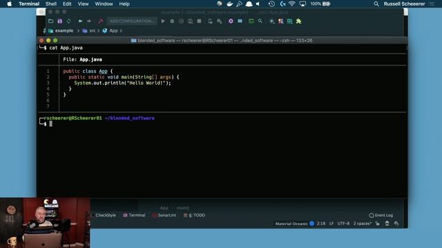The width and height of the screenshot is (442, 248).
Task: Click the Time Machine icon in menu bar
Action: pos(271,4)
